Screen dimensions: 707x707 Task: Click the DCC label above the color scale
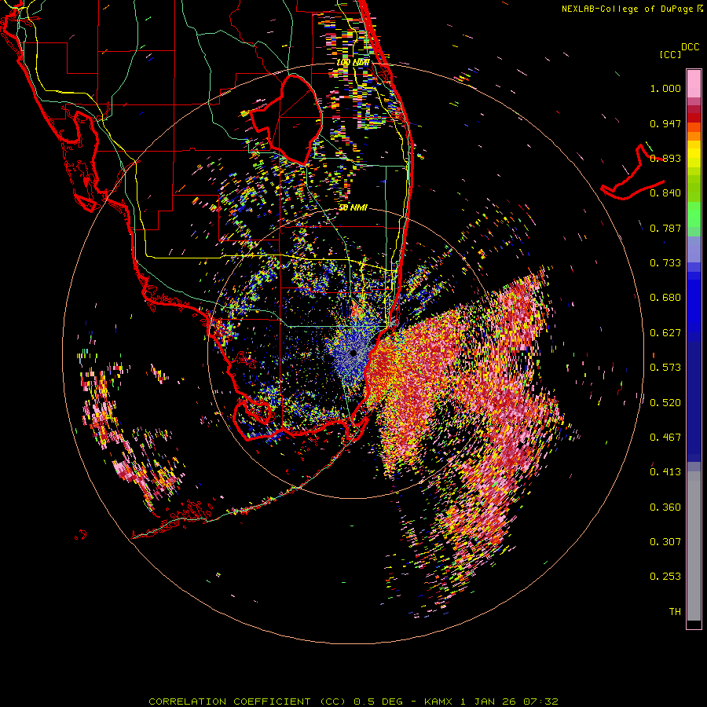[690, 47]
